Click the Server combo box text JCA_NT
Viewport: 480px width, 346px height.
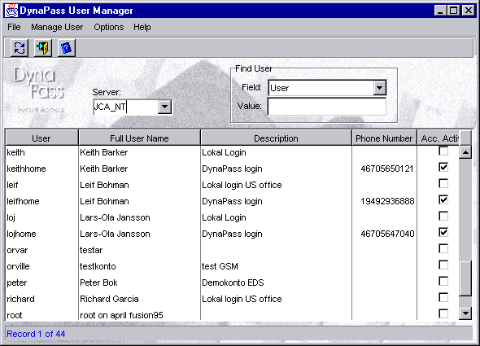[x=110, y=107]
